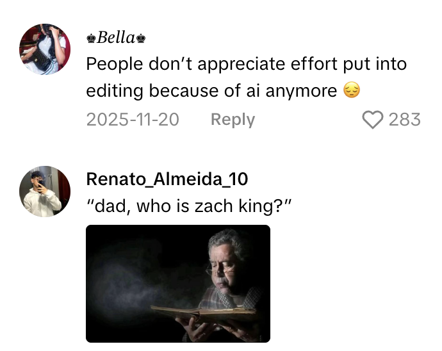
Task: Click the line "People don't appreciate effort put into"
Action: pos(247,65)
